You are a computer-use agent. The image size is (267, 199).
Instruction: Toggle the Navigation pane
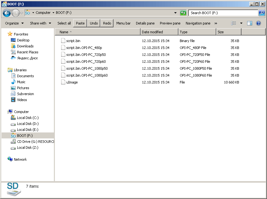click(x=198, y=23)
